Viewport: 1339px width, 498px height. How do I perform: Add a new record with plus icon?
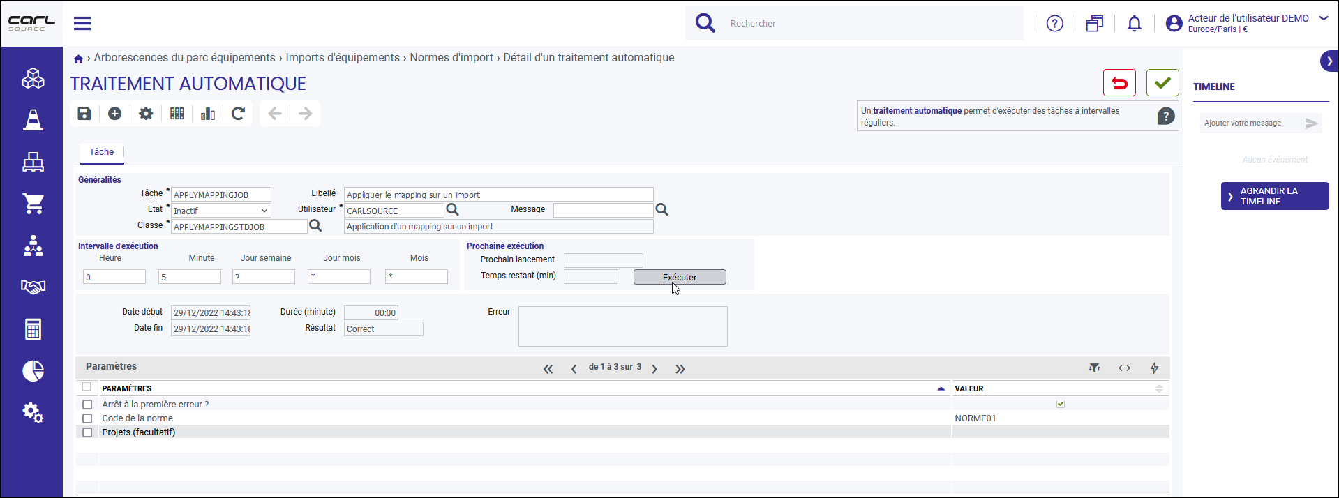pos(115,114)
